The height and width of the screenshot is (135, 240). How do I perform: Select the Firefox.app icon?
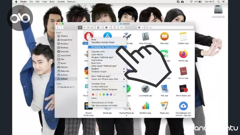(183, 54)
